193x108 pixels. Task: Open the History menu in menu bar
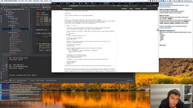click(30, 1)
